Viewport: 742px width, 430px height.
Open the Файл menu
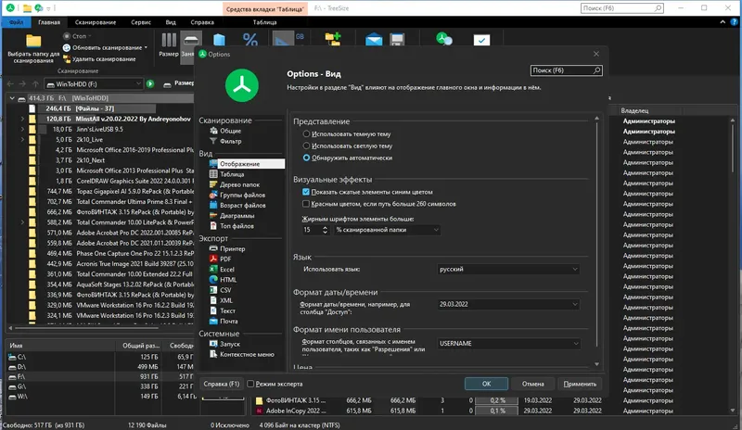[16, 22]
